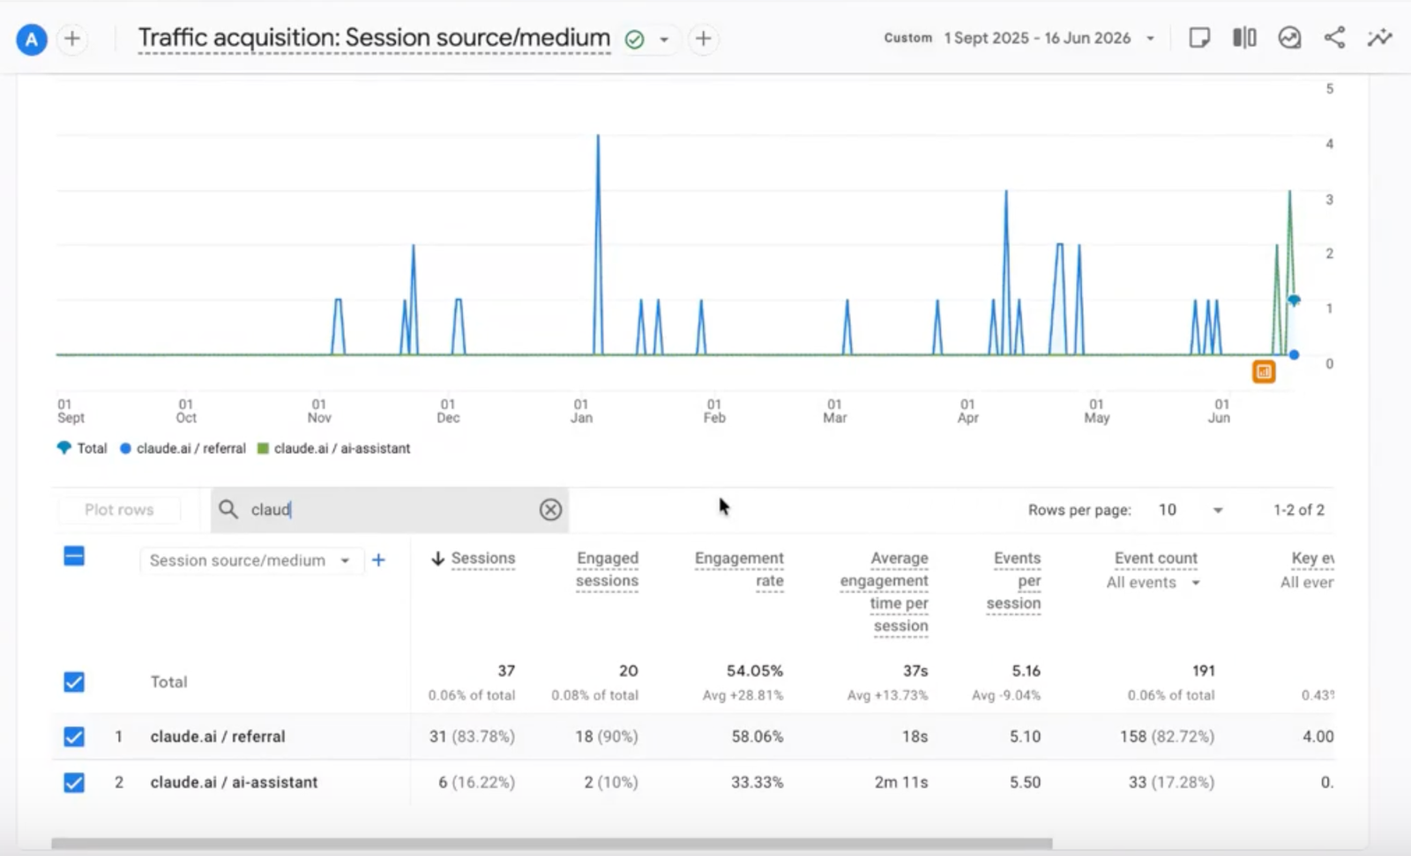
Task: Share this report via the share icon
Action: tap(1334, 38)
